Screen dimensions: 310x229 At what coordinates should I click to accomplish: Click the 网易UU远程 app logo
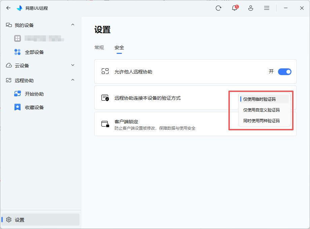(x=20, y=8)
